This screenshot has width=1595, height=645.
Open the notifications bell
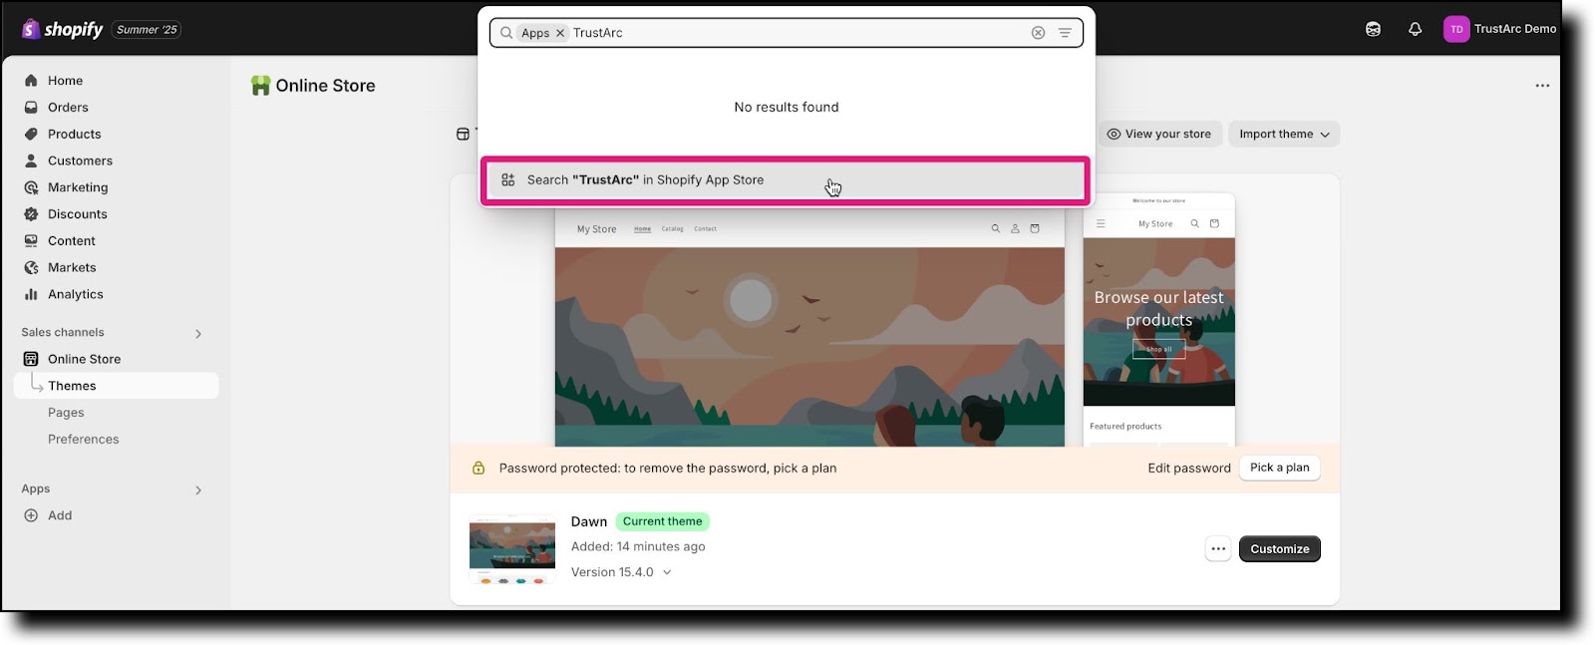pyautogui.click(x=1415, y=29)
